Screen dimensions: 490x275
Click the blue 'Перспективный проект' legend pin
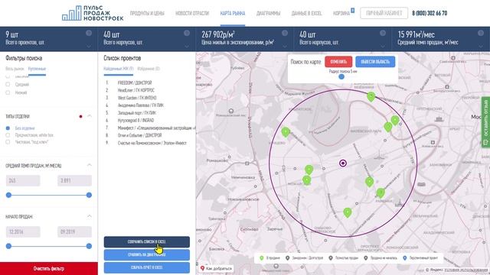coord(405,258)
